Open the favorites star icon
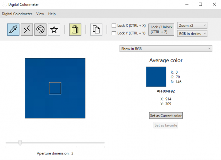The width and height of the screenshot is (221, 160). pos(54,29)
